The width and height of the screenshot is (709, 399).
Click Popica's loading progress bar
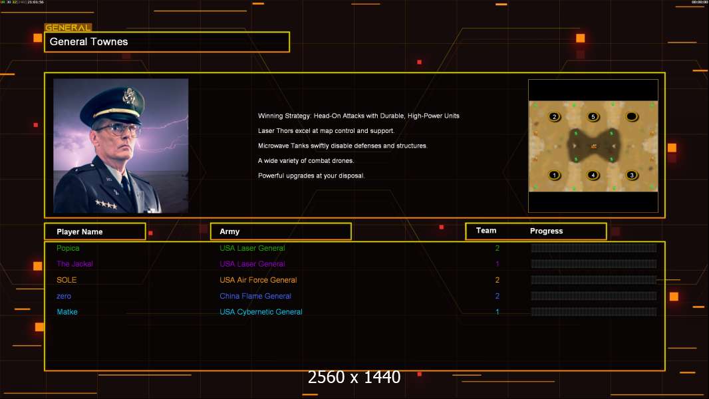point(594,247)
